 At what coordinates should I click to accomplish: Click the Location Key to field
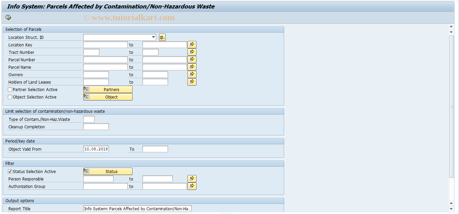tap(165, 45)
